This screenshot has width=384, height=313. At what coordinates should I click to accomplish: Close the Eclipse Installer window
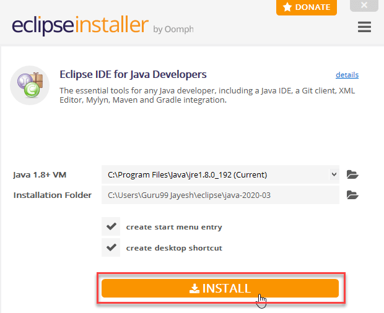(364, 6)
